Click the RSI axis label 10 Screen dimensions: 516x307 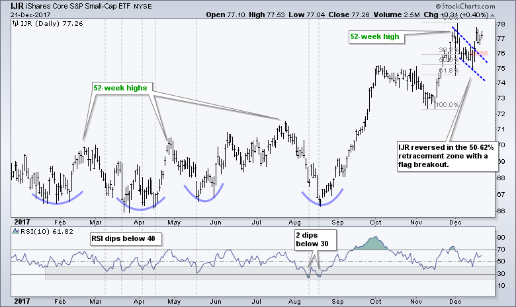pyautogui.click(x=501, y=286)
